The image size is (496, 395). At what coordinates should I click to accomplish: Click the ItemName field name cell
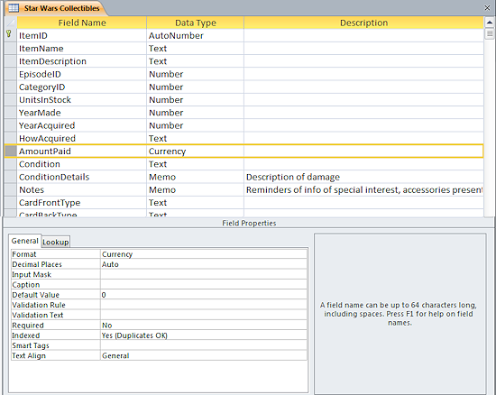(x=82, y=49)
